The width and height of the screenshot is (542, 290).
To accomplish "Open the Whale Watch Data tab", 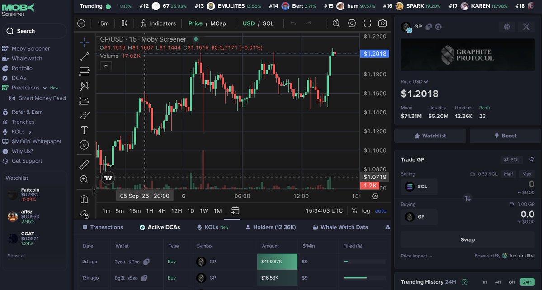I will click(x=340, y=227).
